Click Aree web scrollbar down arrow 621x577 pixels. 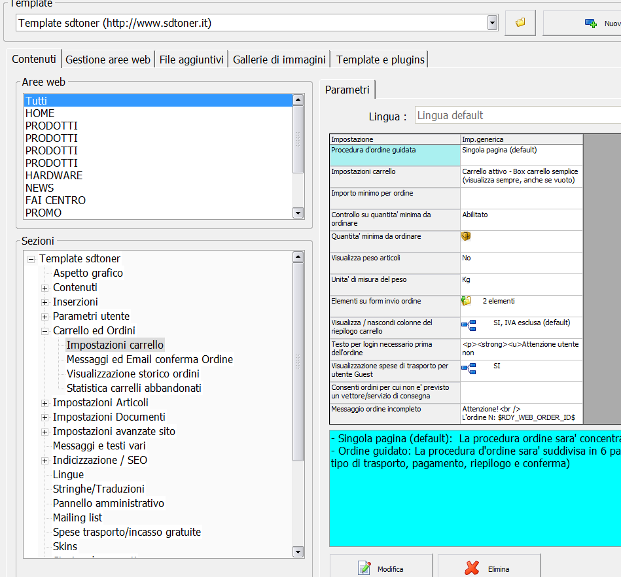298,213
